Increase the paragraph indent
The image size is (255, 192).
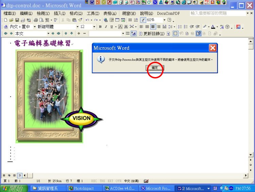pyautogui.click(x=198, y=27)
